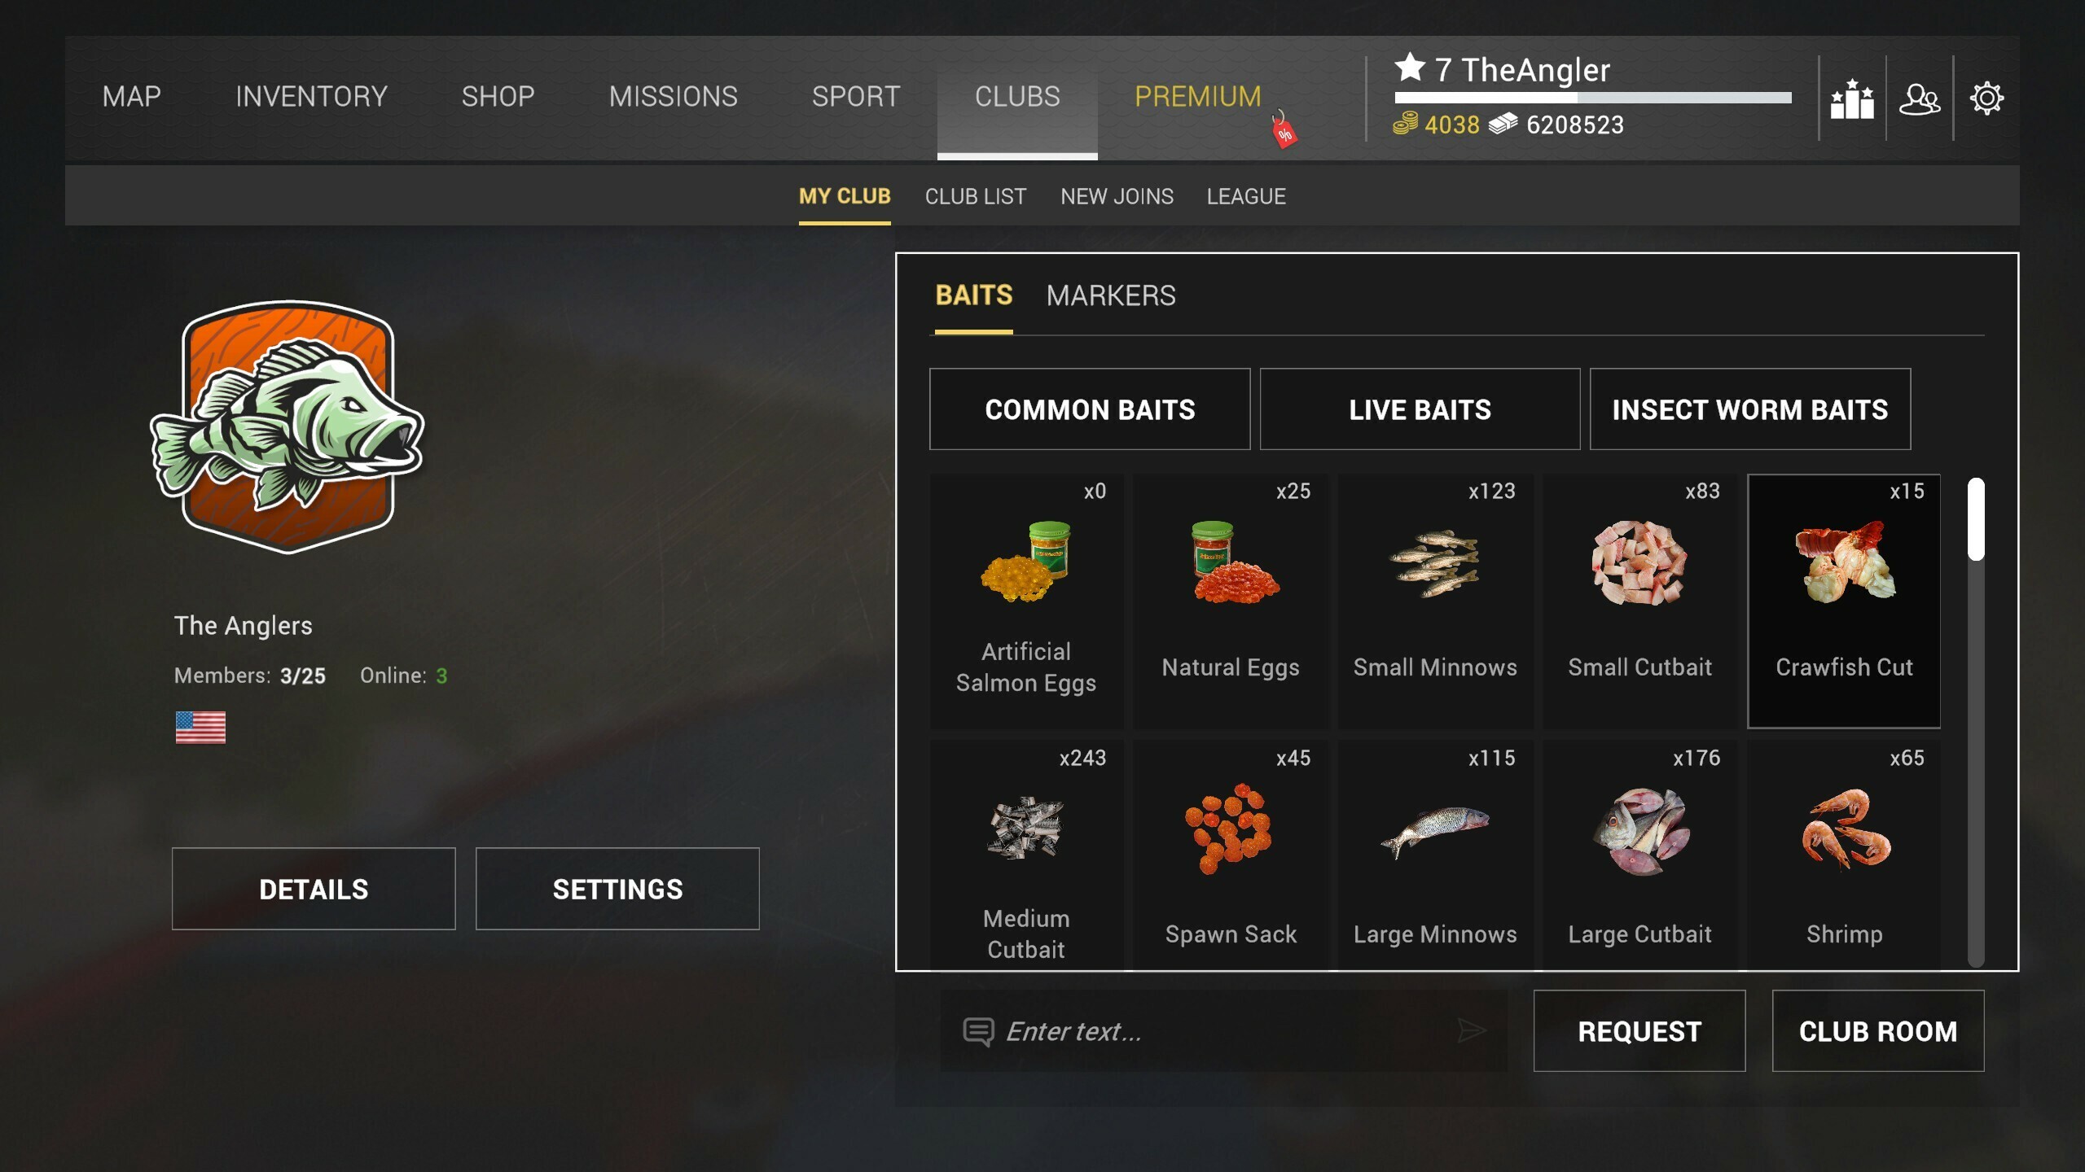The width and height of the screenshot is (2085, 1172).
Task: Open the settings gear icon
Action: (x=1986, y=98)
